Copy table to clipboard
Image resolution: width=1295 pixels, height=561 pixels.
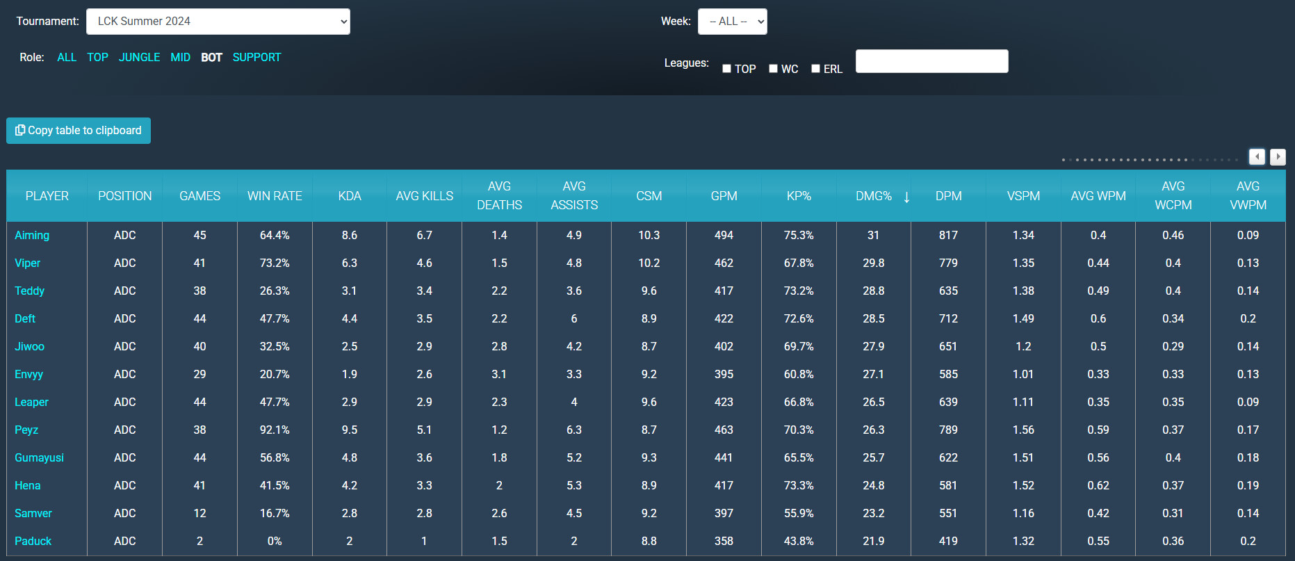[x=79, y=131]
